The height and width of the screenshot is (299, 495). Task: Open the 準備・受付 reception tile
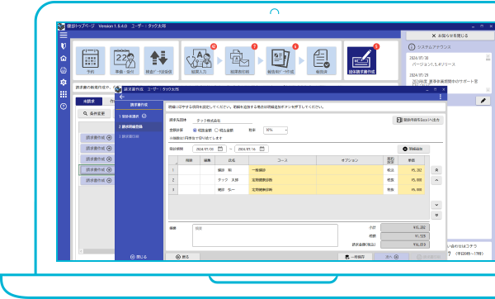[x=125, y=60]
